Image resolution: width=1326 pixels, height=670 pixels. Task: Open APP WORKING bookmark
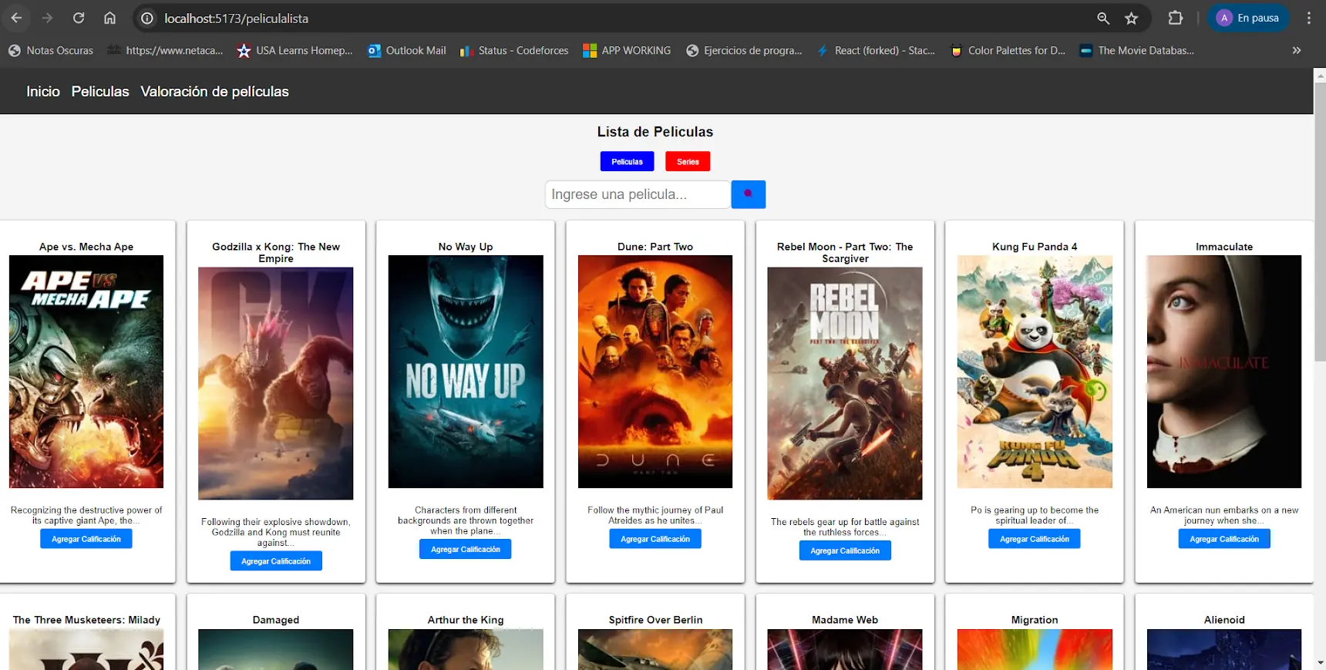click(x=627, y=50)
